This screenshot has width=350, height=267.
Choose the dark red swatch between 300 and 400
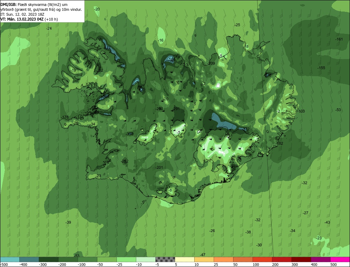pyautogui.click(x=301, y=259)
